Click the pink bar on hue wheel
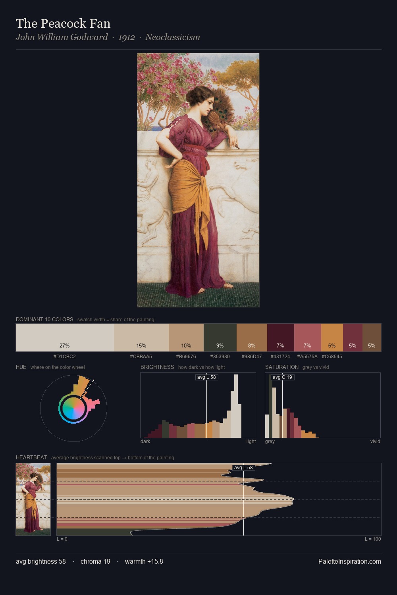397x595 pixels. click(94, 404)
